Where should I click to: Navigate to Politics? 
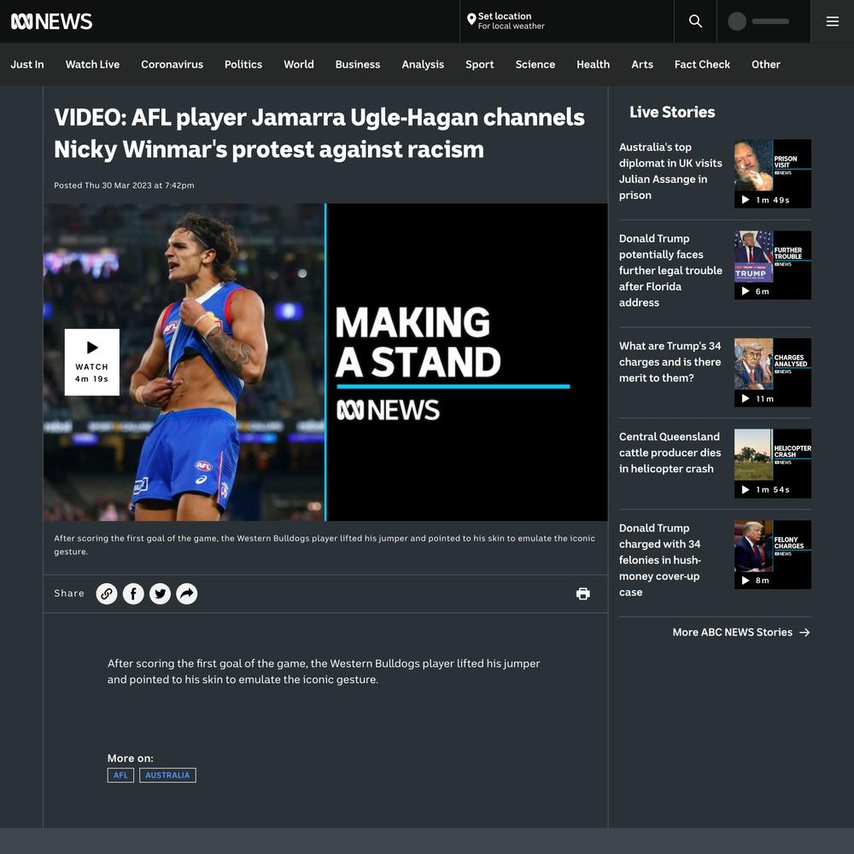click(243, 64)
